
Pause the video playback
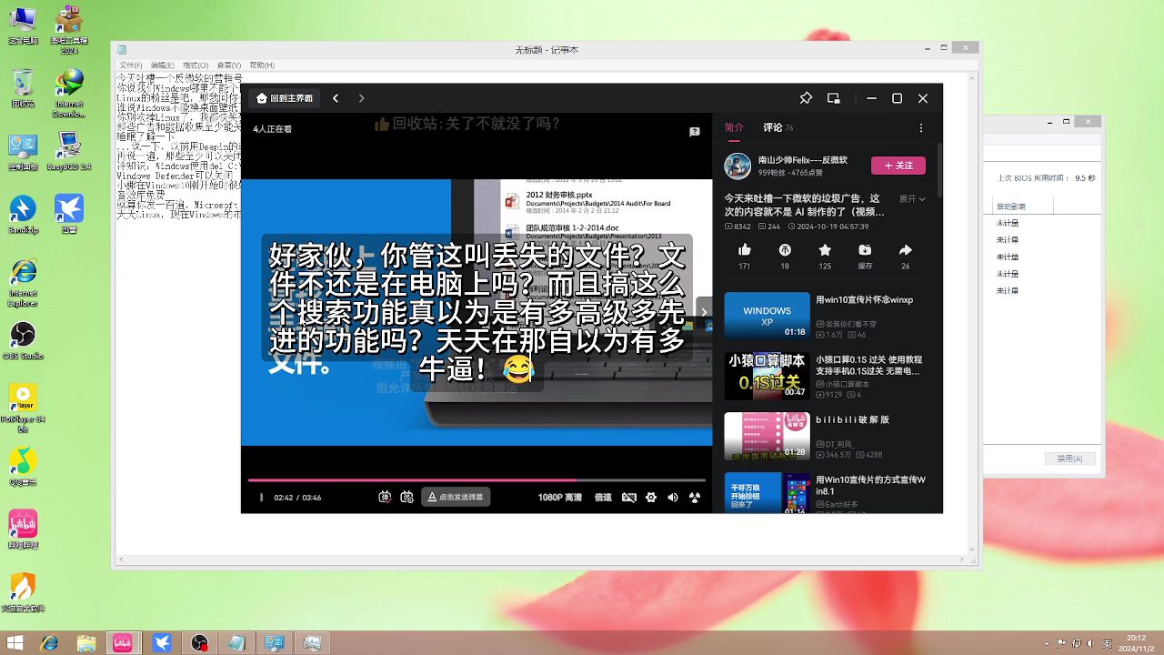pos(261,498)
